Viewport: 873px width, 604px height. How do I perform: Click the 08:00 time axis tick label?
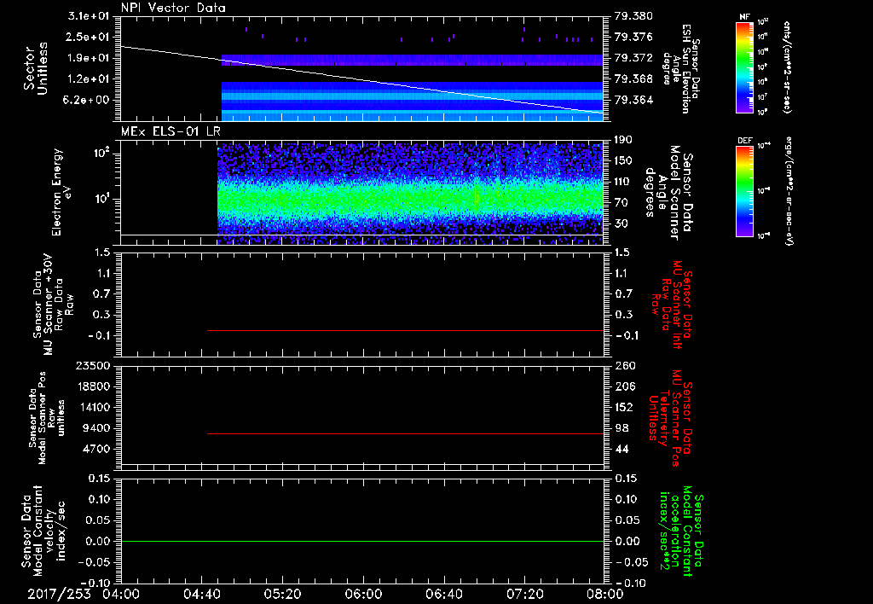click(x=605, y=594)
